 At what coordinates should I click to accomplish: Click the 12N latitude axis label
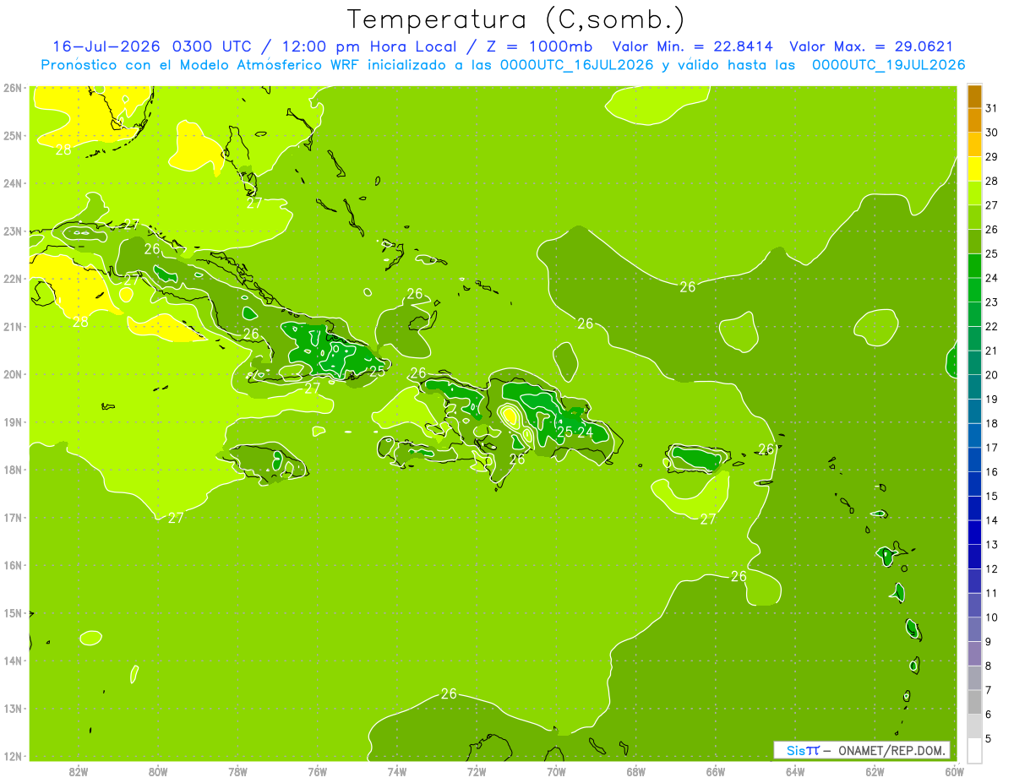(x=12, y=756)
